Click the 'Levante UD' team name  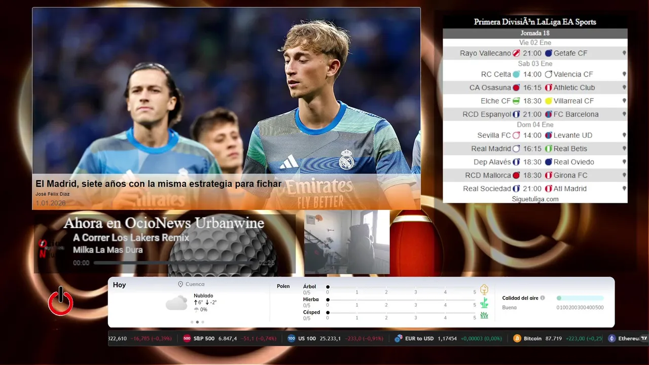pos(573,135)
